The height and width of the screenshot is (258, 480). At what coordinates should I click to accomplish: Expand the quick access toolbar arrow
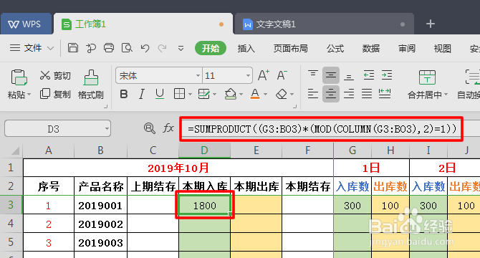[181, 48]
